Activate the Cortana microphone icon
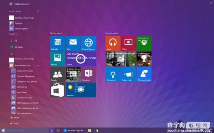This screenshot has width=214, height=133. (x=52, y=131)
